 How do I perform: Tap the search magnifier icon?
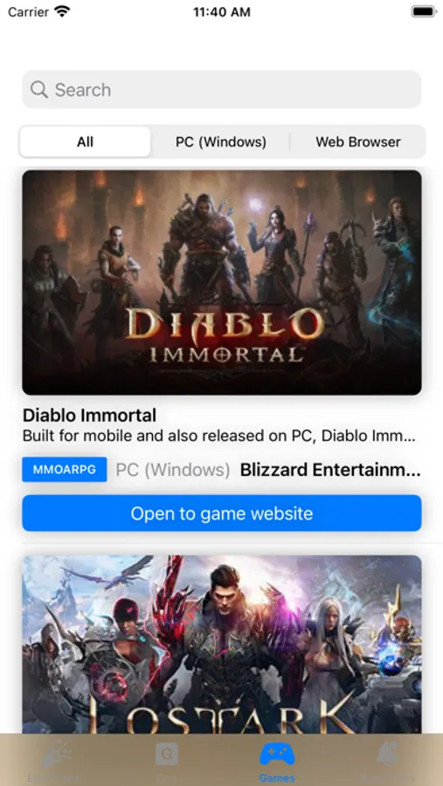[39, 90]
